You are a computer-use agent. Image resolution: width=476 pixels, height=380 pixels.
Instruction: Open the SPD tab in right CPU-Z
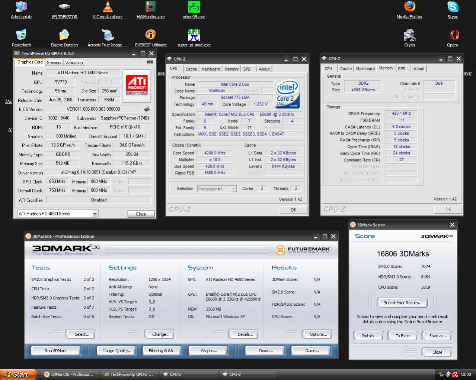[x=402, y=69]
